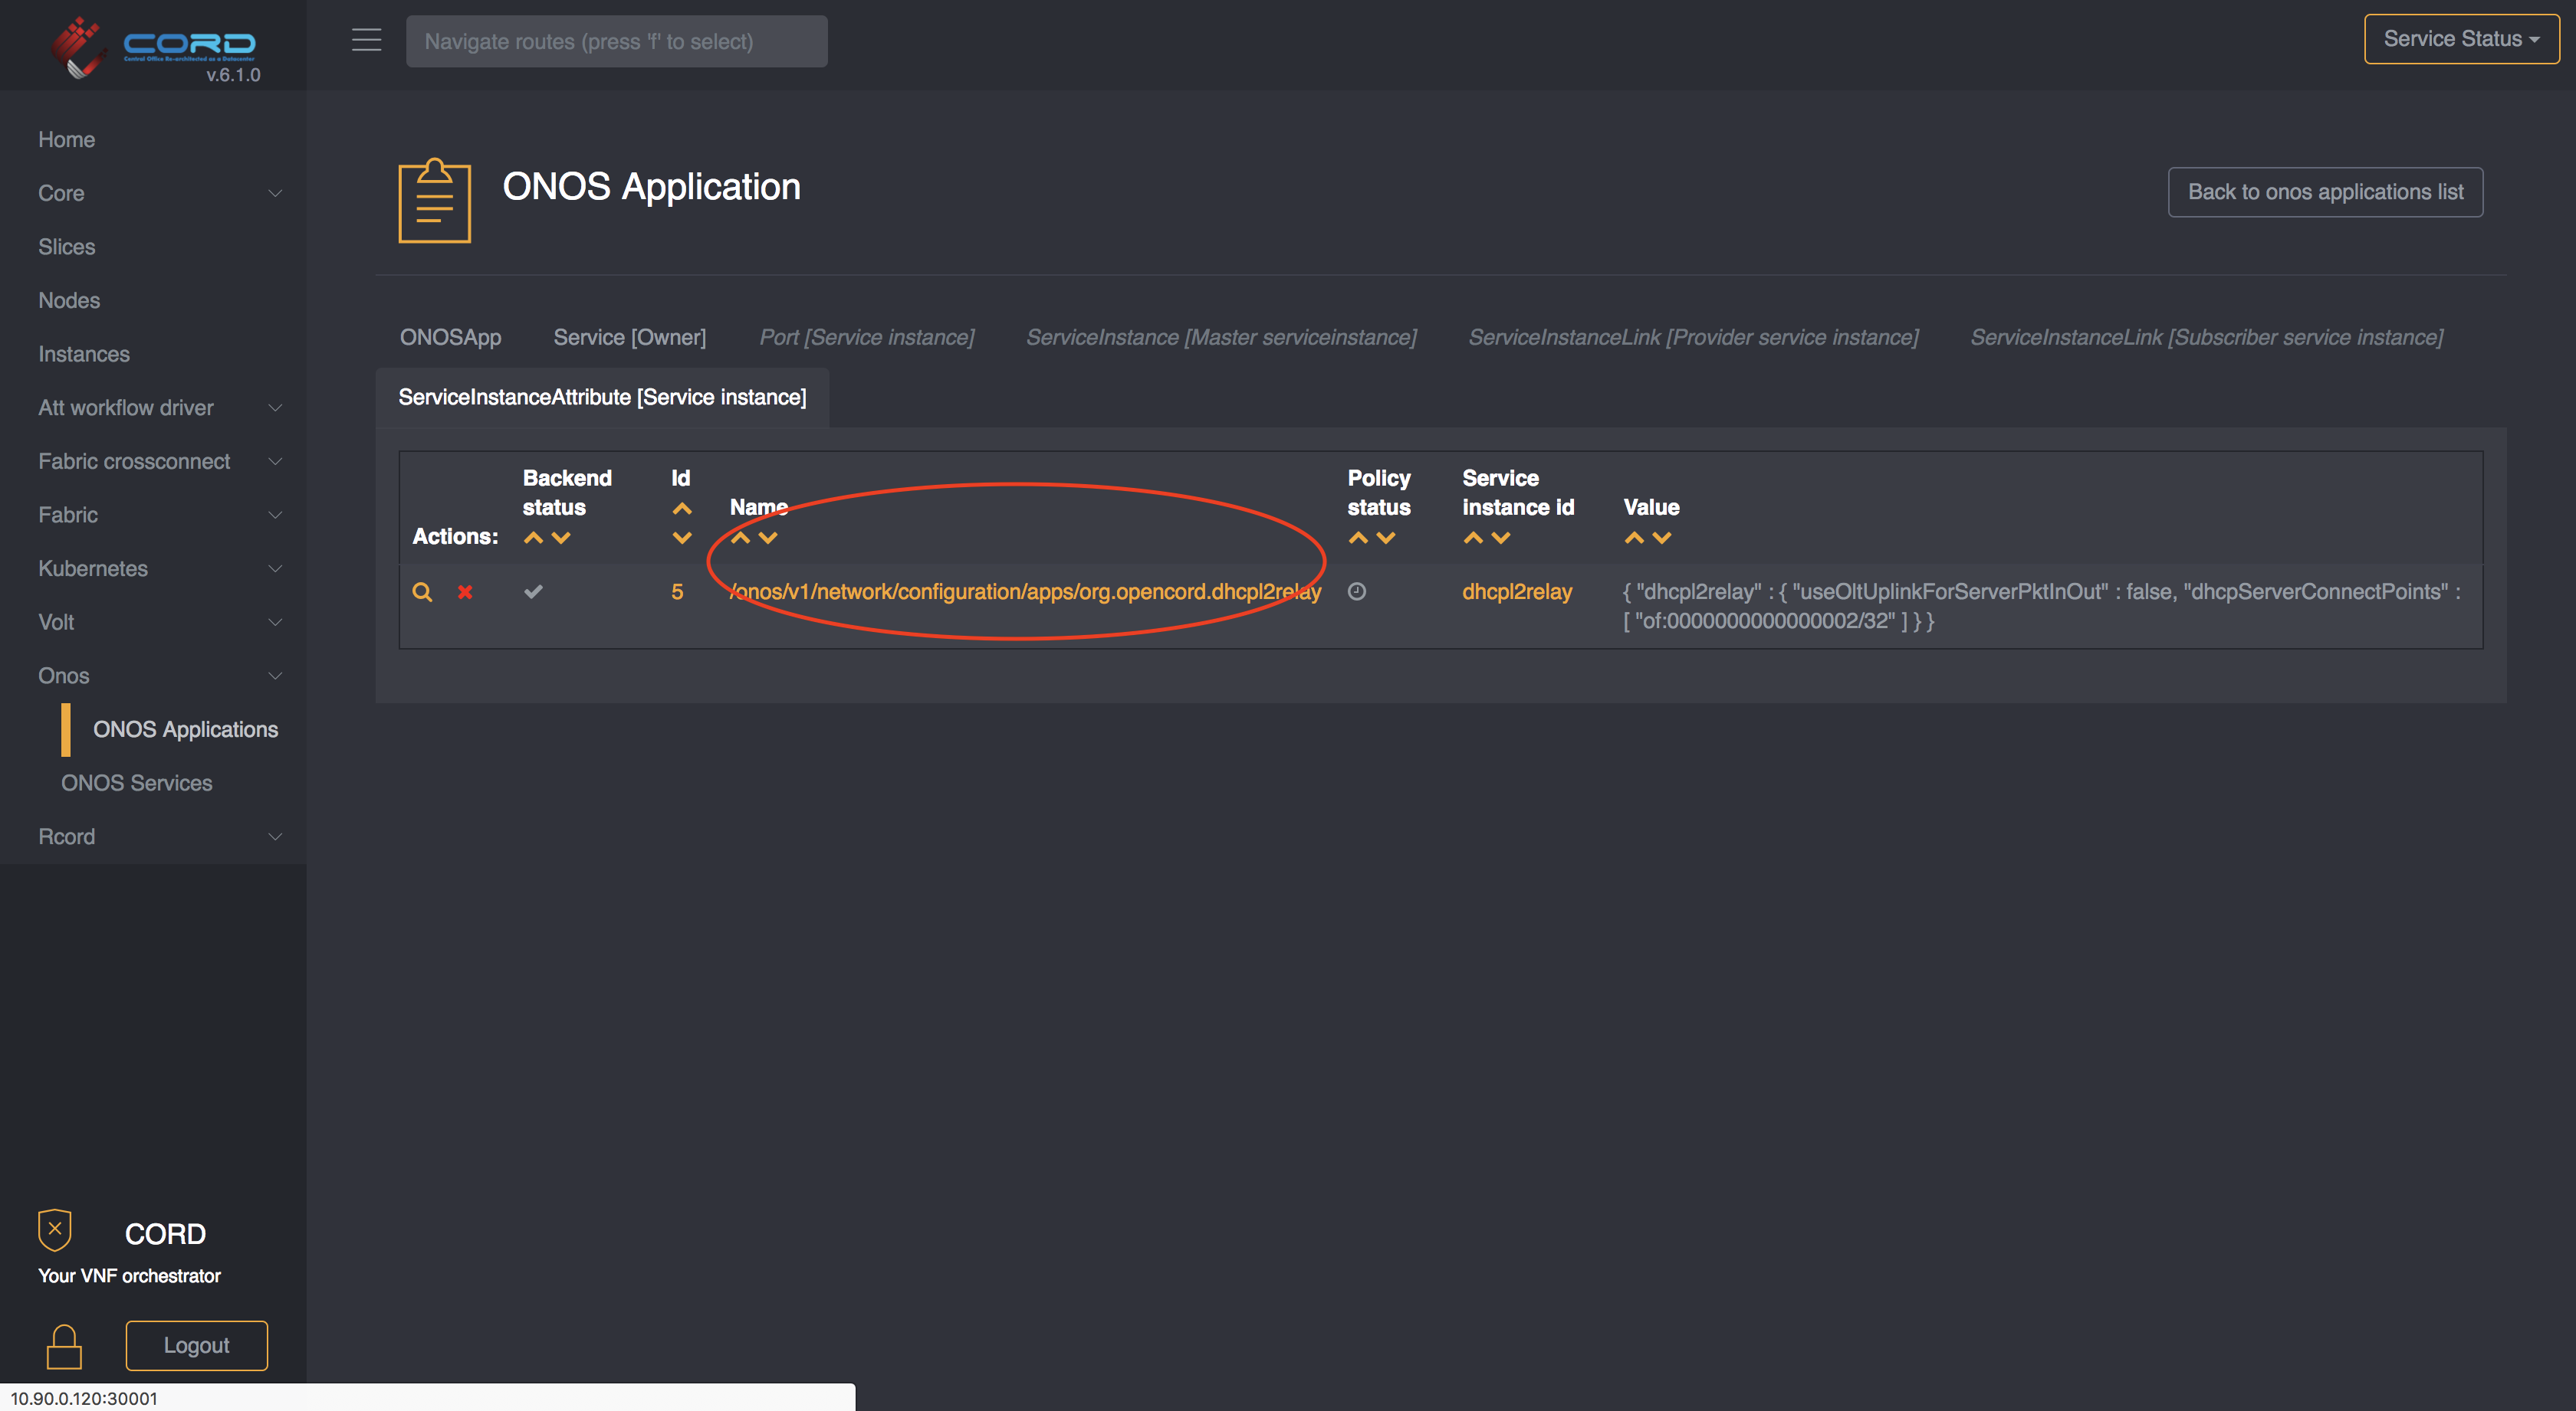Sort Value column descending
This screenshot has height=1411, width=2576.
[1662, 538]
